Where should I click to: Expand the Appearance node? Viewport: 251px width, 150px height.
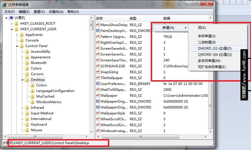(22, 57)
